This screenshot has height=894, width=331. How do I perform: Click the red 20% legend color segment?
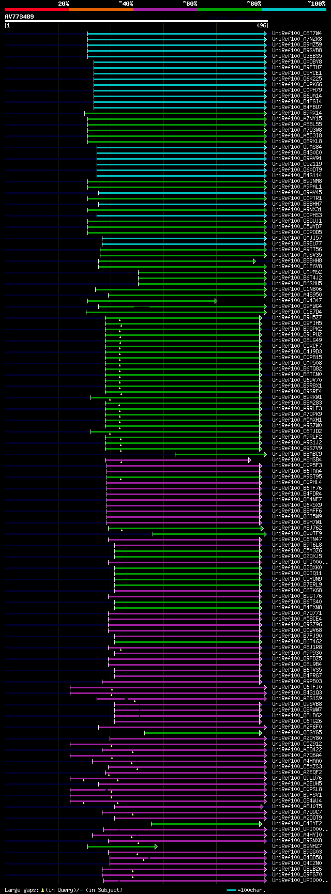coord(37,9)
